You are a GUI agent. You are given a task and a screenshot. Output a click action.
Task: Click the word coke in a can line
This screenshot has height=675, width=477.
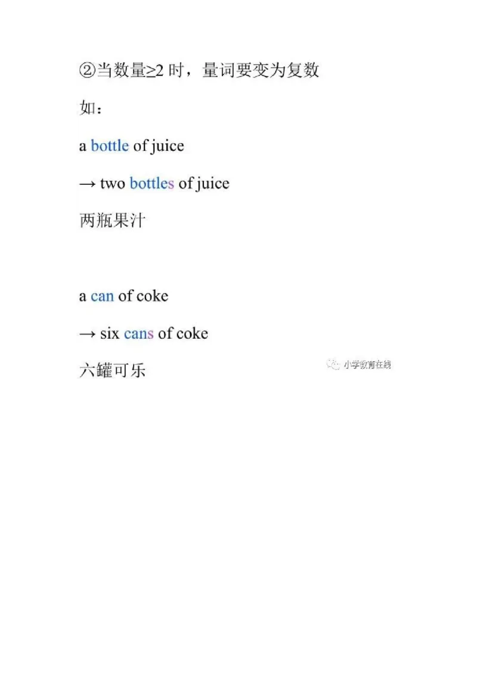(x=153, y=296)
